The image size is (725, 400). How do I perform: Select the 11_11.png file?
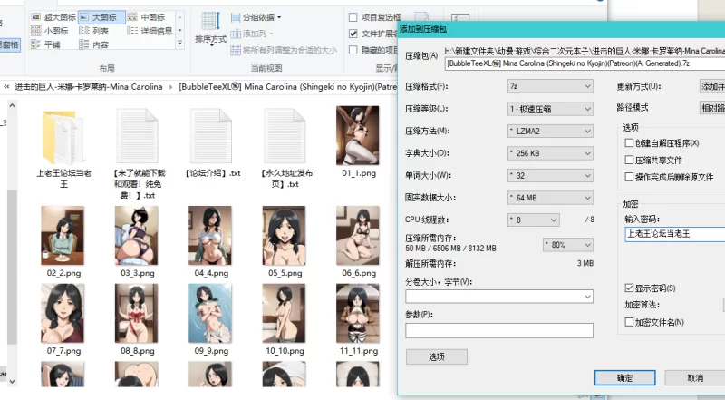(358, 319)
